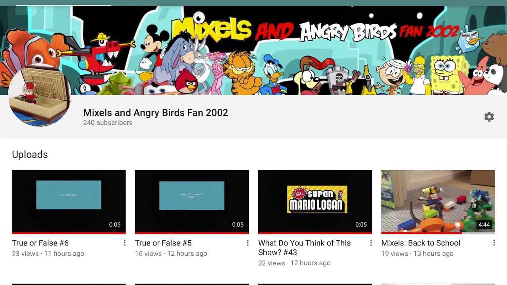Click the 4:44 duration badge
507x285 pixels.
click(x=484, y=225)
